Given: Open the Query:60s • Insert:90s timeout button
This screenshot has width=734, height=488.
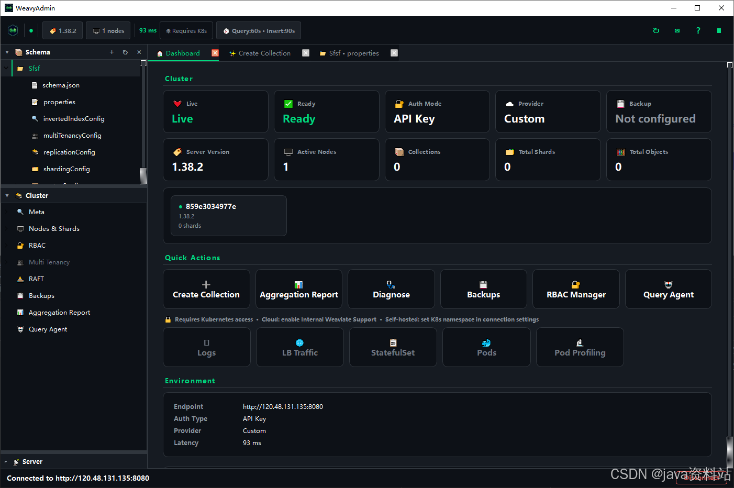Looking at the screenshot, I should [259, 31].
